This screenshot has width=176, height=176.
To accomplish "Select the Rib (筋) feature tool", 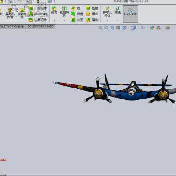I will tap(75, 8).
